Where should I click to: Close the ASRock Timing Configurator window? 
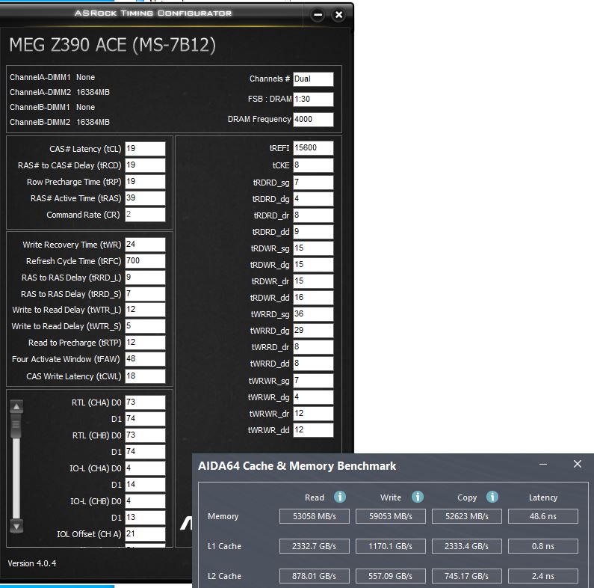tap(338, 15)
